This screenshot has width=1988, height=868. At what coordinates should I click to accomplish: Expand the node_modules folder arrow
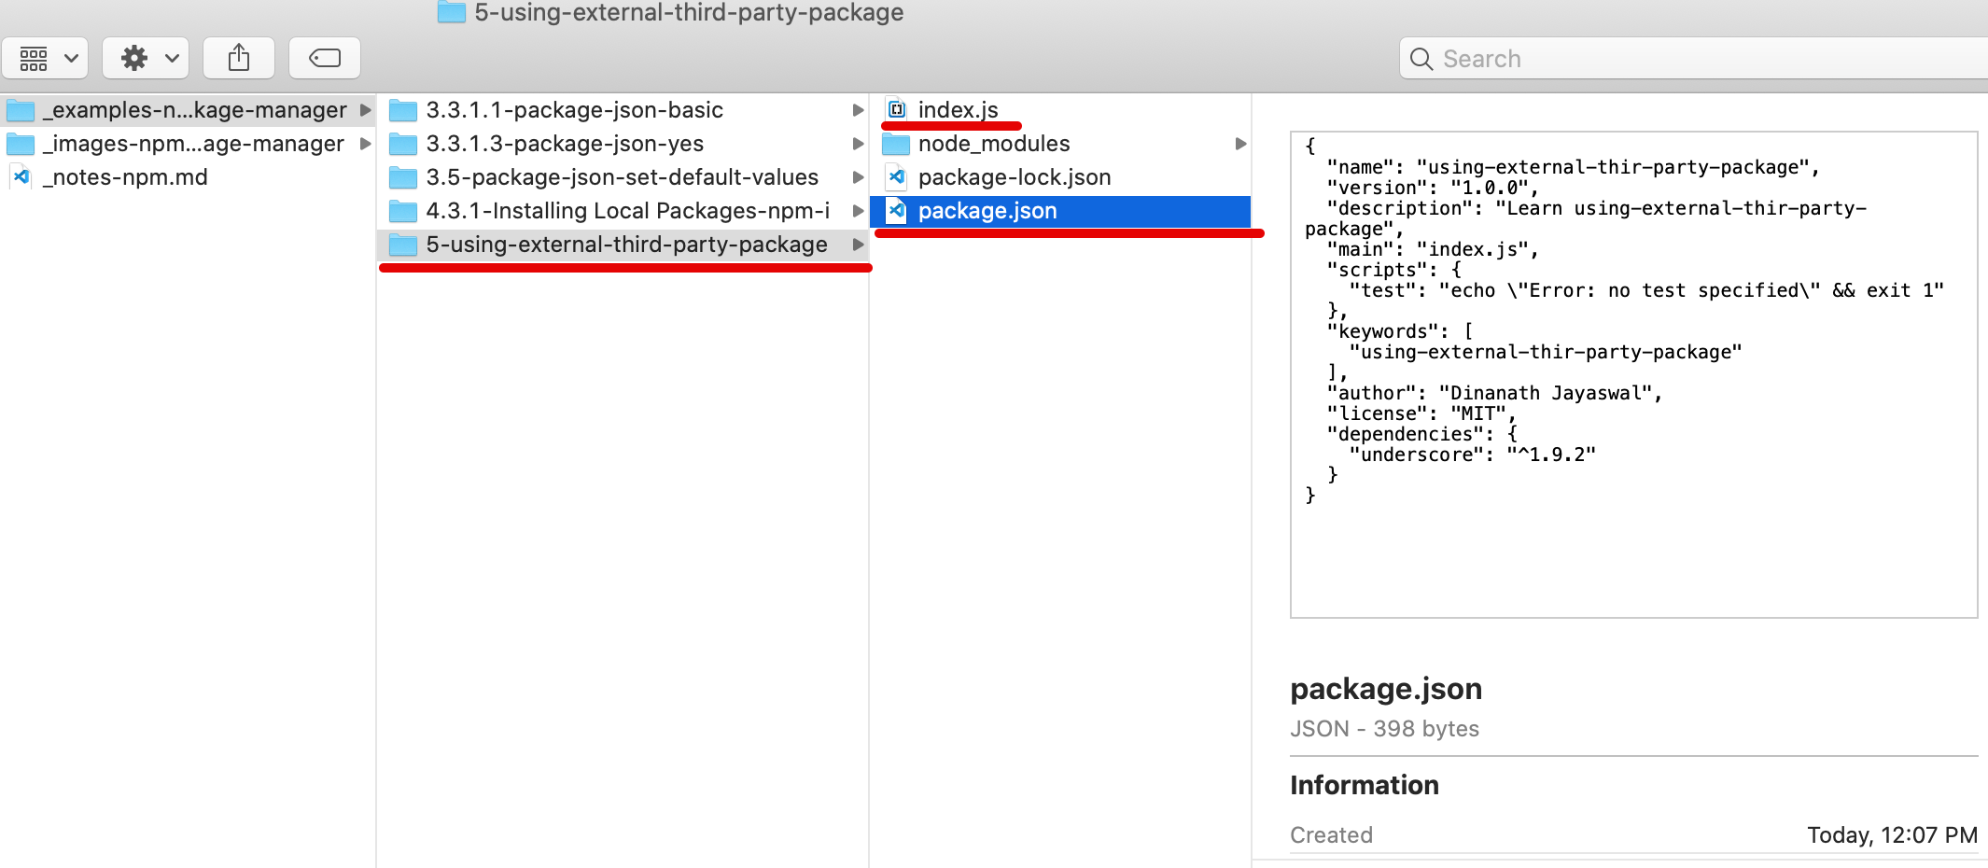pos(1241,143)
